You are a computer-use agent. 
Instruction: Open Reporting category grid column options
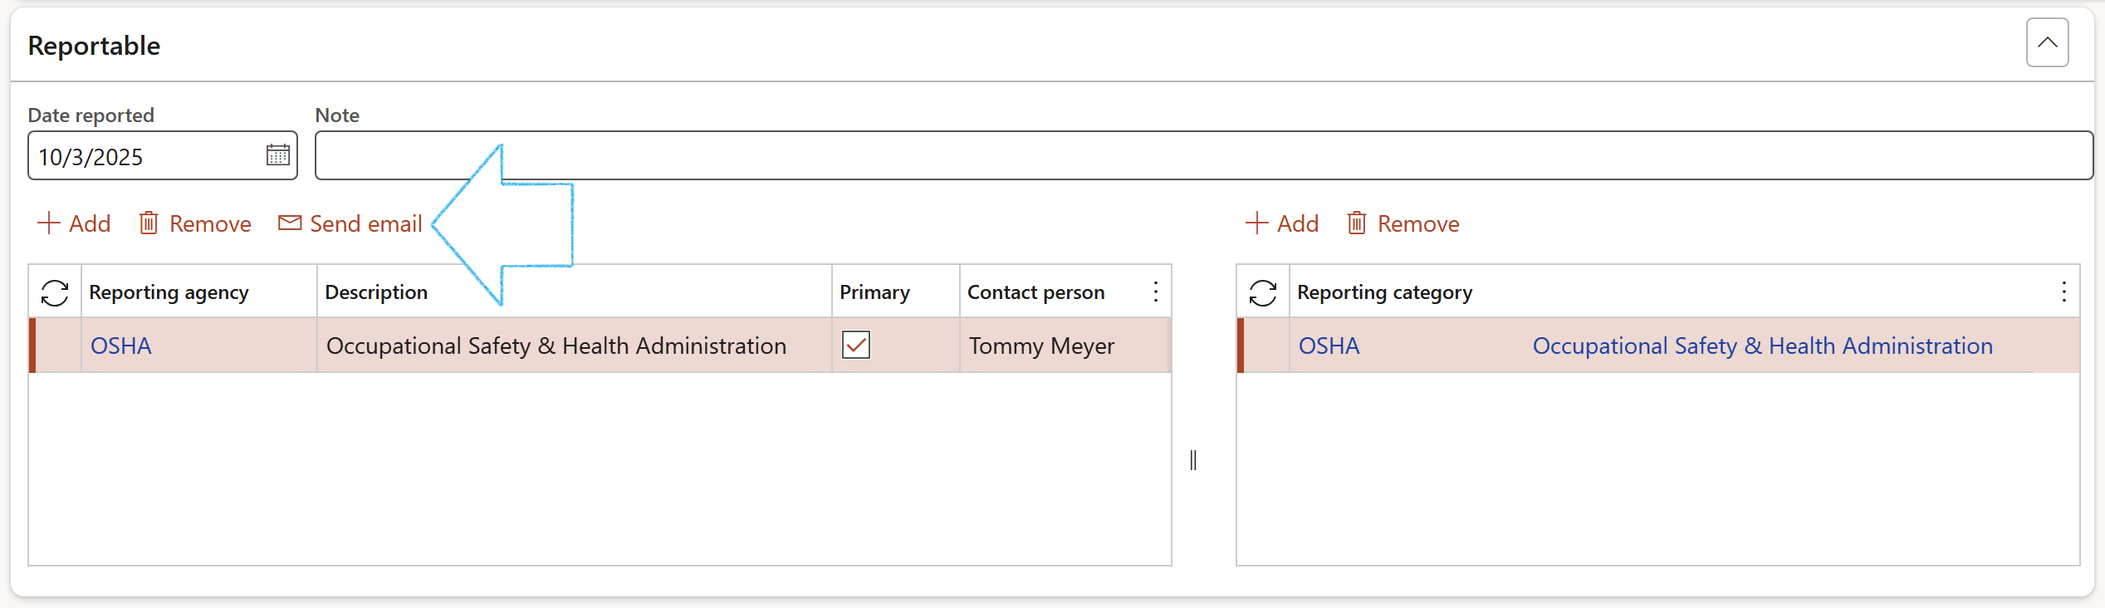point(2063,292)
